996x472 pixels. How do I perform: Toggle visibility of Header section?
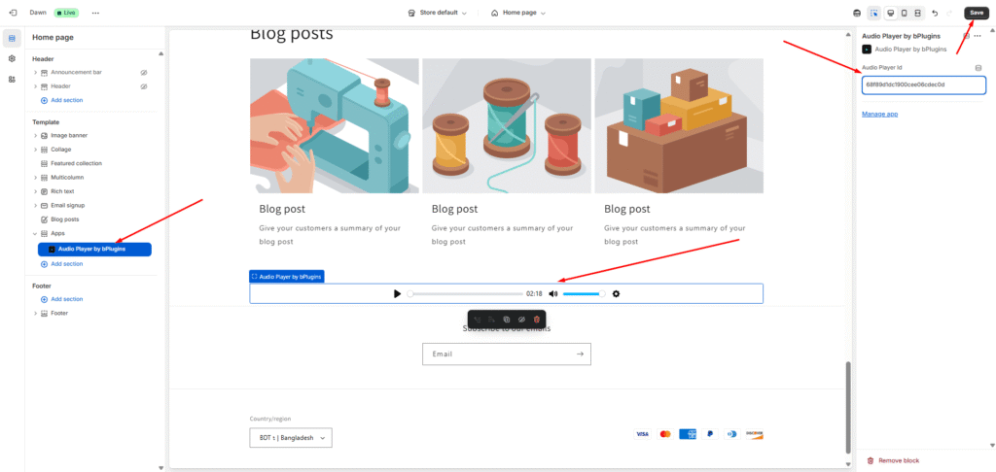click(143, 86)
